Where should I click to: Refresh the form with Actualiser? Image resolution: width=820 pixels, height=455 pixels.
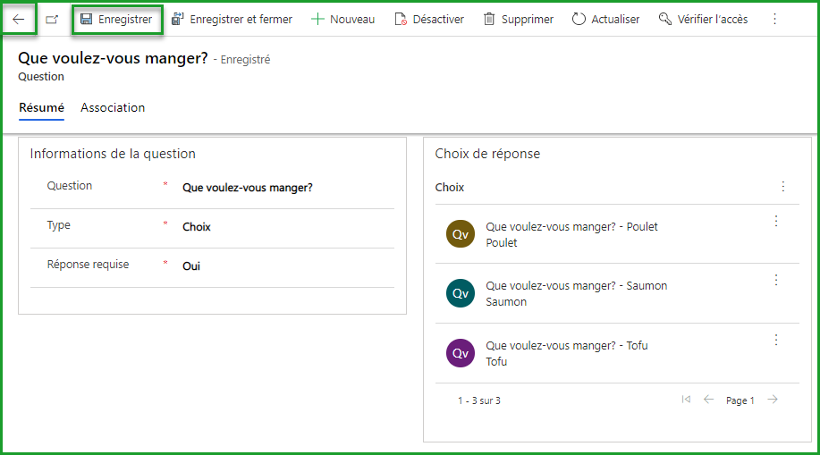click(x=605, y=19)
